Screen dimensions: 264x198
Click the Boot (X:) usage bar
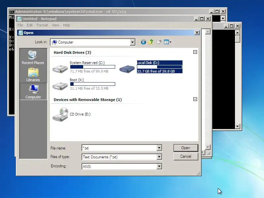[93, 84]
